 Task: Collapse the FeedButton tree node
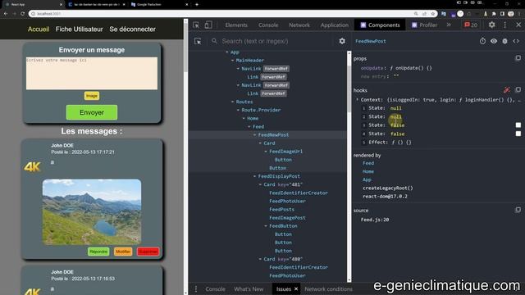pyautogui.click(x=266, y=226)
